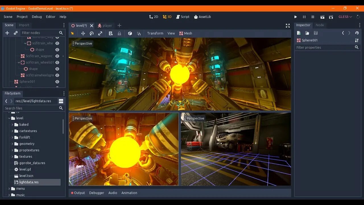Open the Debug menu
This screenshot has width=364, height=205.
(x=37, y=17)
